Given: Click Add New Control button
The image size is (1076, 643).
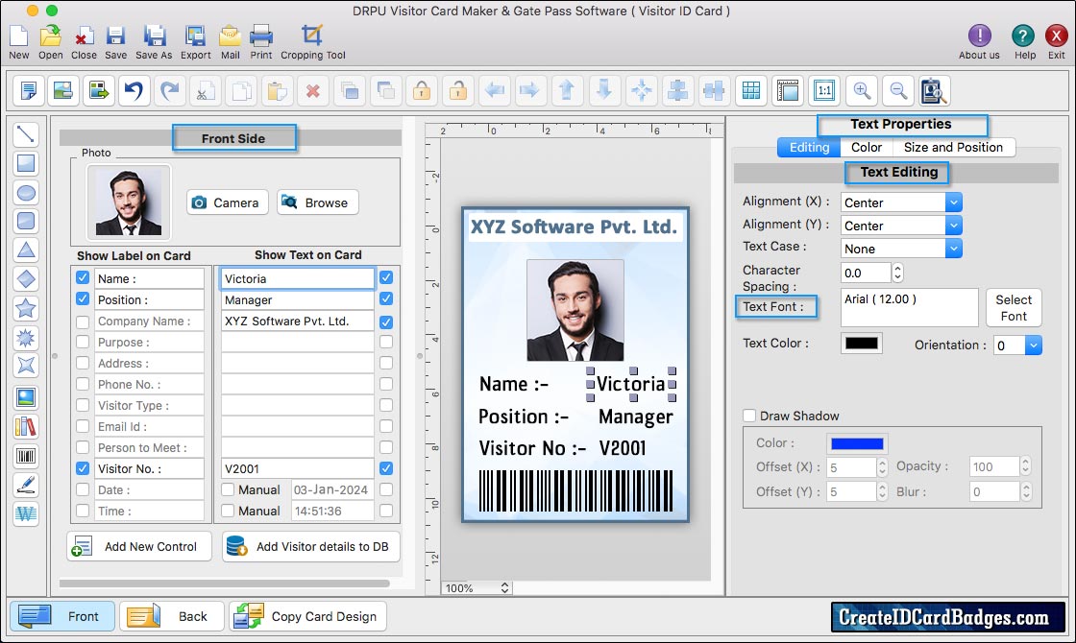Looking at the screenshot, I should coord(139,546).
